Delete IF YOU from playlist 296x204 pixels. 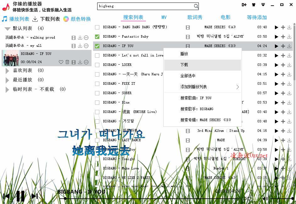click(67, 62)
